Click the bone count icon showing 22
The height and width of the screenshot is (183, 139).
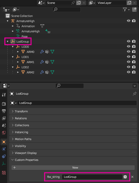click(x=48, y=31)
